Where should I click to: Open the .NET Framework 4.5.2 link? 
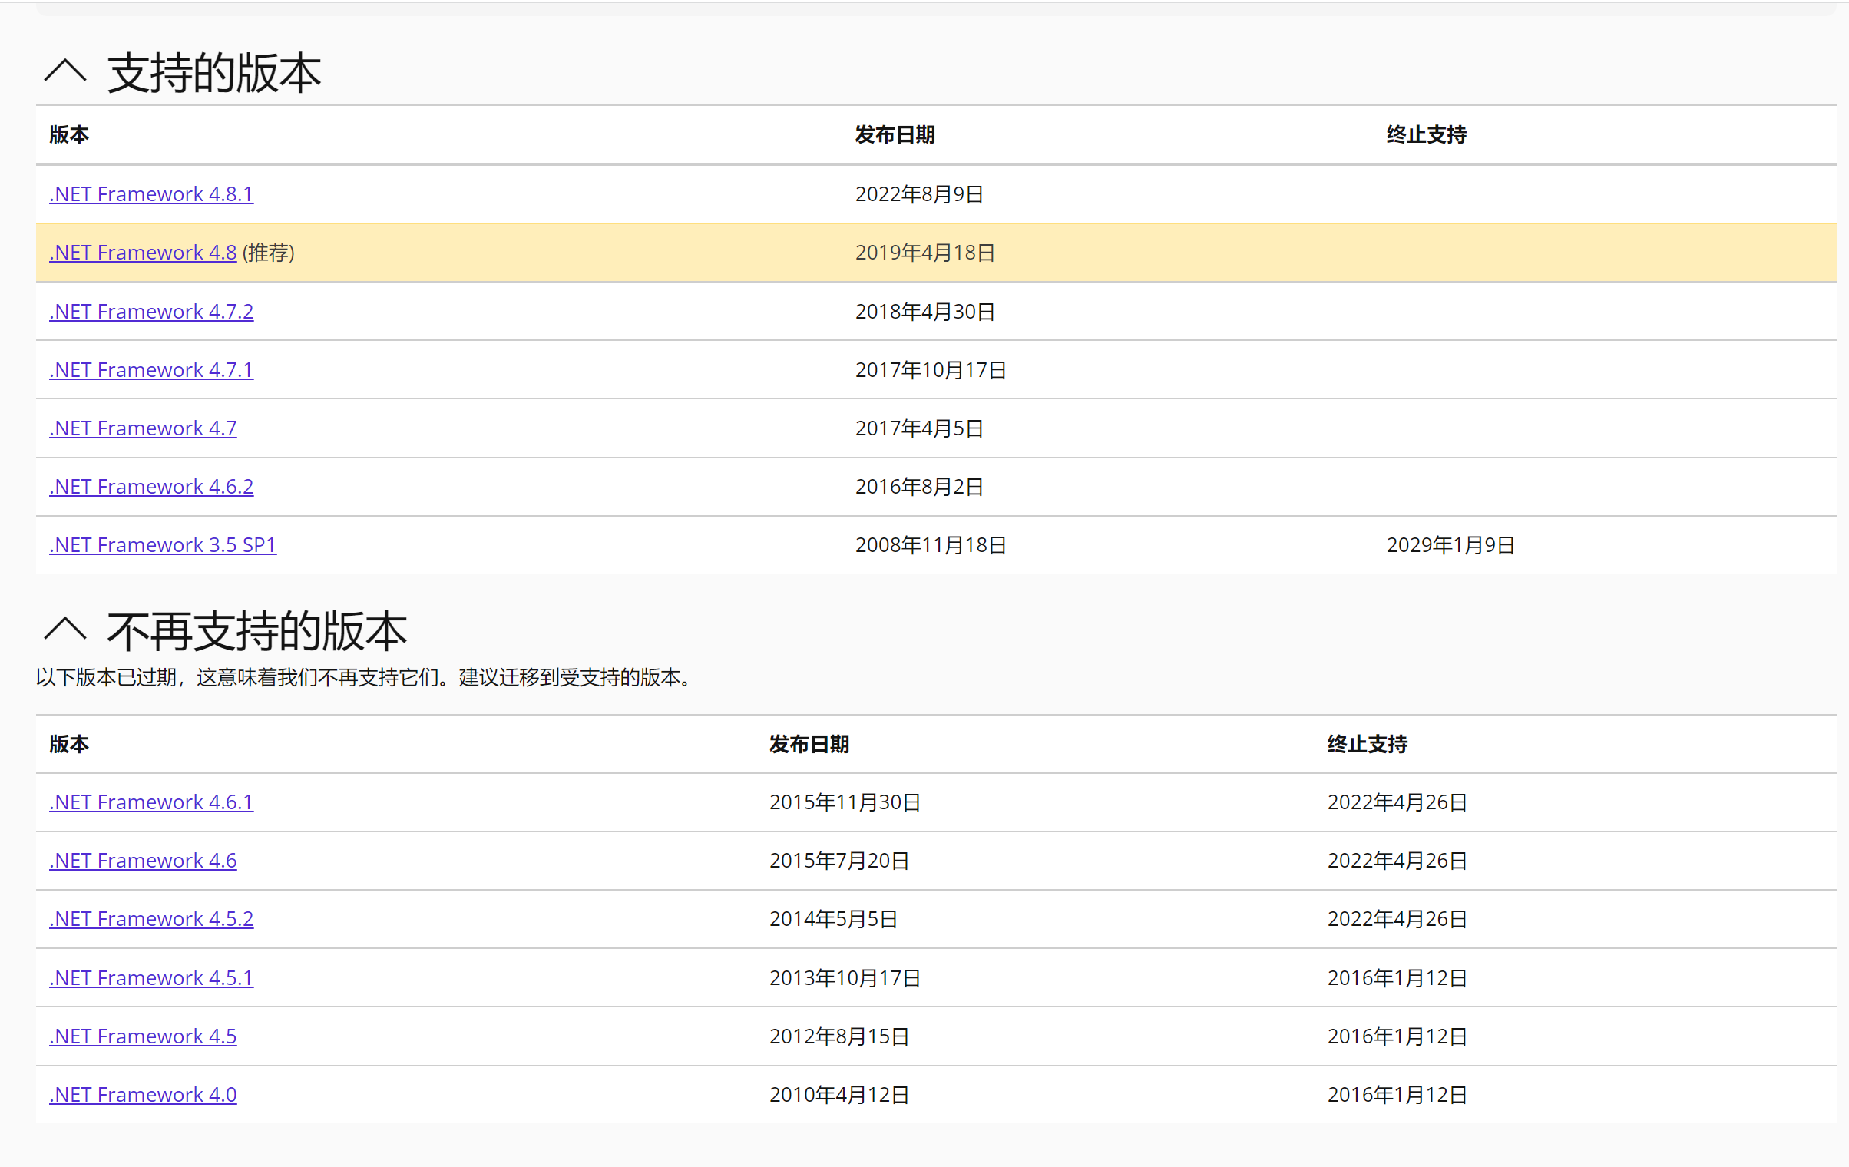point(151,919)
